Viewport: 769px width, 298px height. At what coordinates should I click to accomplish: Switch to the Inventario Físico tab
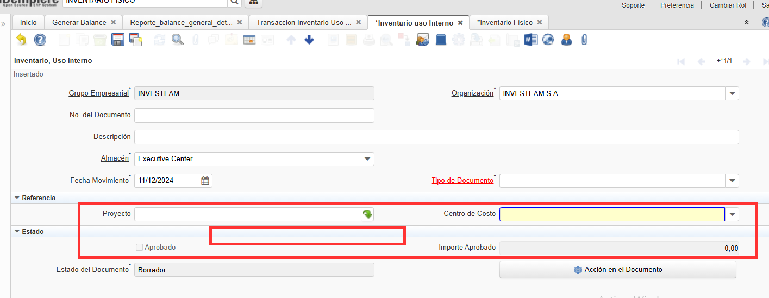(x=505, y=22)
